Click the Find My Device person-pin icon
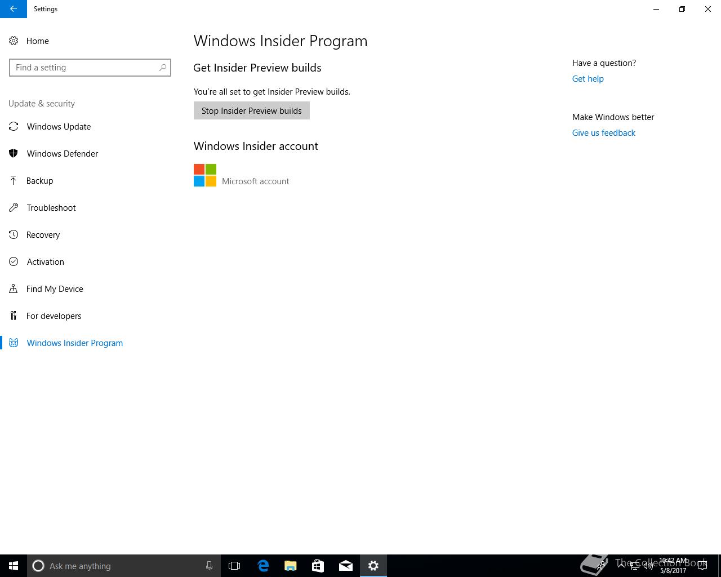The image size is (721, 577). click(14, 289)
